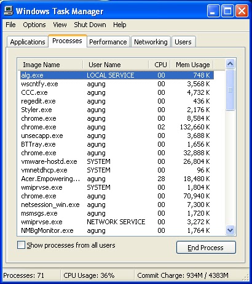The width and height of the screenshot is (252, 284).
Task: Minimize the Windows Task Manager window
Action: [213, 10]
